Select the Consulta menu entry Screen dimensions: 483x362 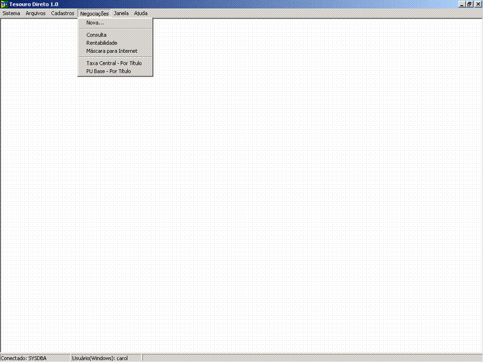click(x=96, y=35)
